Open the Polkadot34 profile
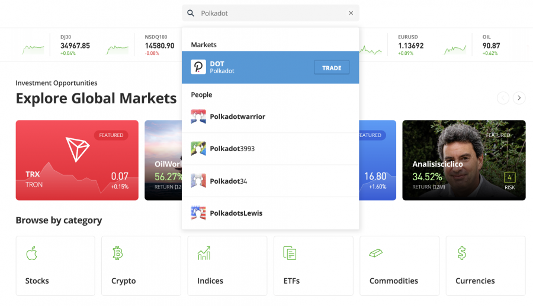Image resolution: width=533 pixels, height=306 pixels. point(270,181)
